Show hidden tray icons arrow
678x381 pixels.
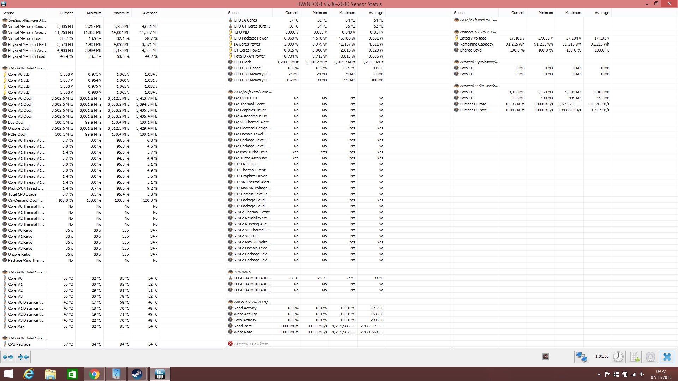[x=599, y=374]
